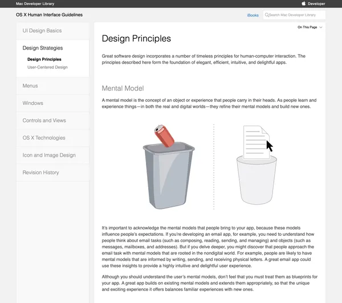This screenshot has height=303, width=342.
Task: Click the paragraph starting 'It's important to acknowledge'
Action: tap(208, 247)
